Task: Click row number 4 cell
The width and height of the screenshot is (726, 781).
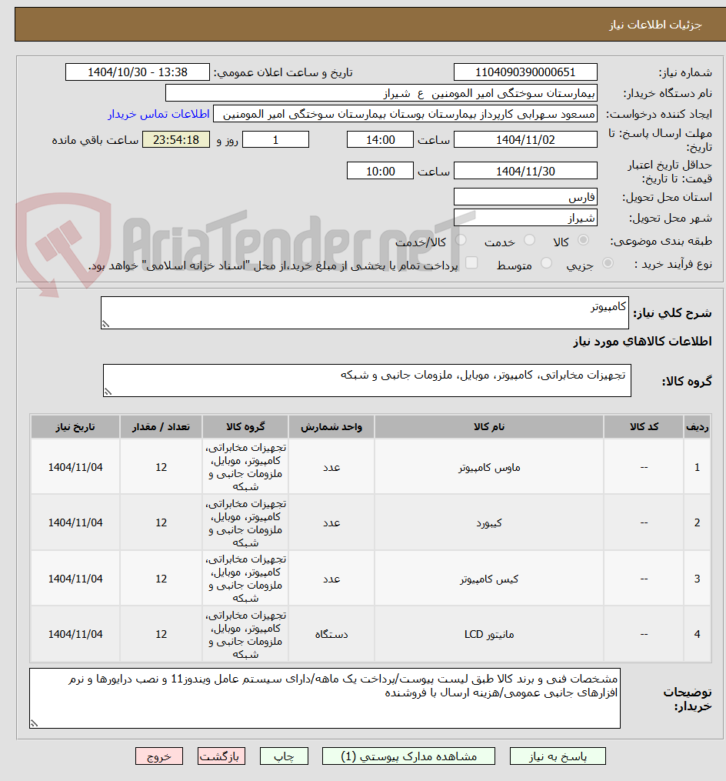Action: (x=697, y=634)
